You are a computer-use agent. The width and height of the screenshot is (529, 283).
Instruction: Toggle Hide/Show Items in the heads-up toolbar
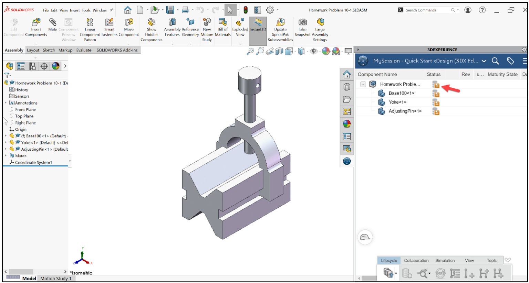click(x=313, y=50)
